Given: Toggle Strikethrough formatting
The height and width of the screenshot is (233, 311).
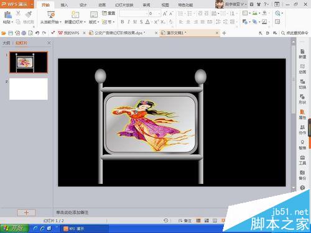Looking at the screenshot, I should (x=141, y=22).
